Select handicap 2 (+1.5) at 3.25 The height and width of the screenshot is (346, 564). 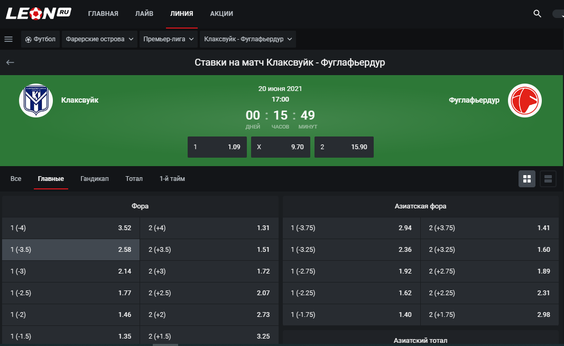[x=209, y=336]
